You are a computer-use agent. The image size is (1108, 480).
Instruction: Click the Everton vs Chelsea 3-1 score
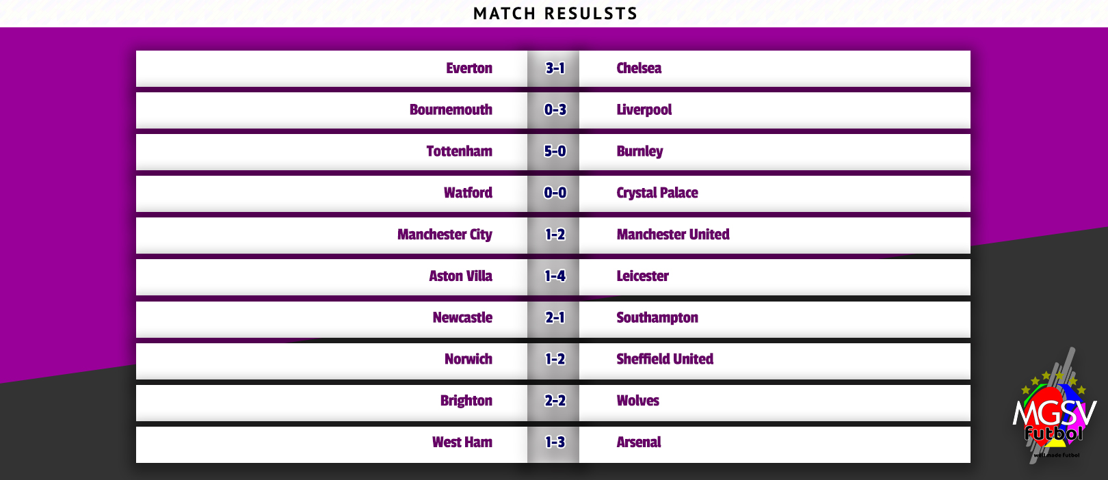tap(555, 68)
